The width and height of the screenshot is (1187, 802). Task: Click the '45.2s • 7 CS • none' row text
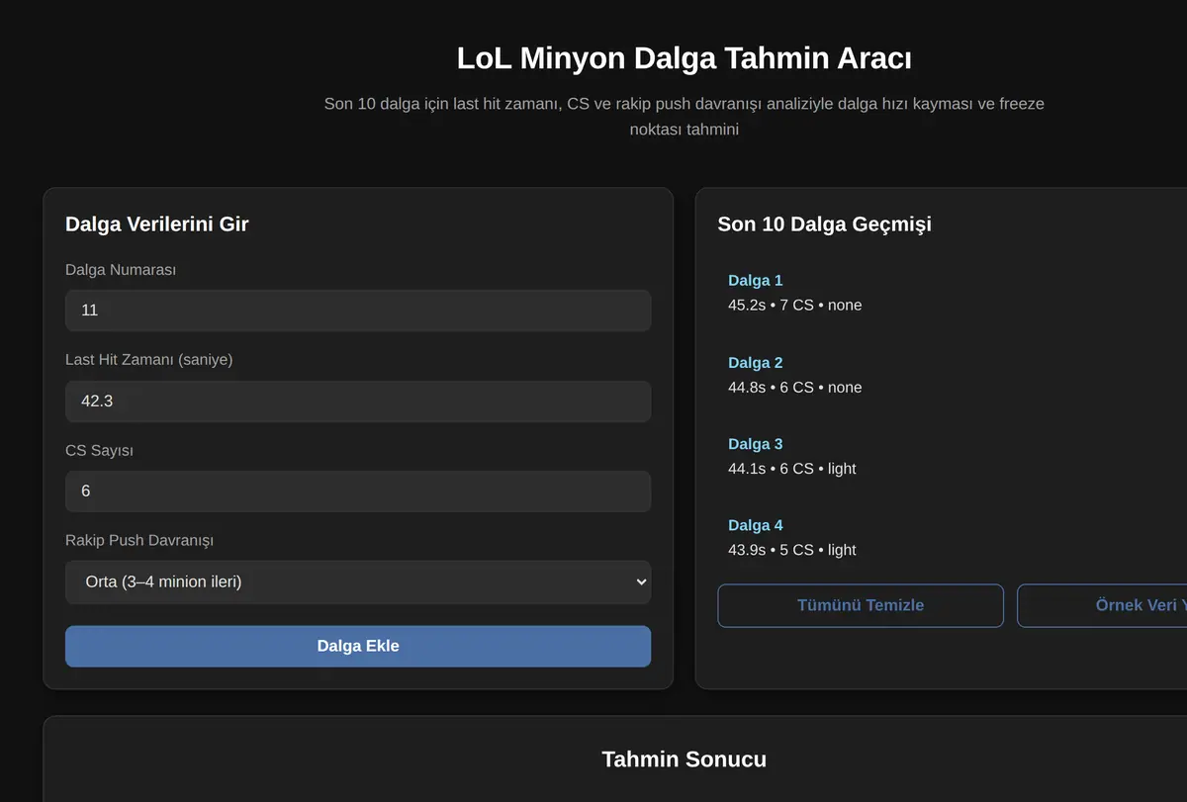[795, 306]
